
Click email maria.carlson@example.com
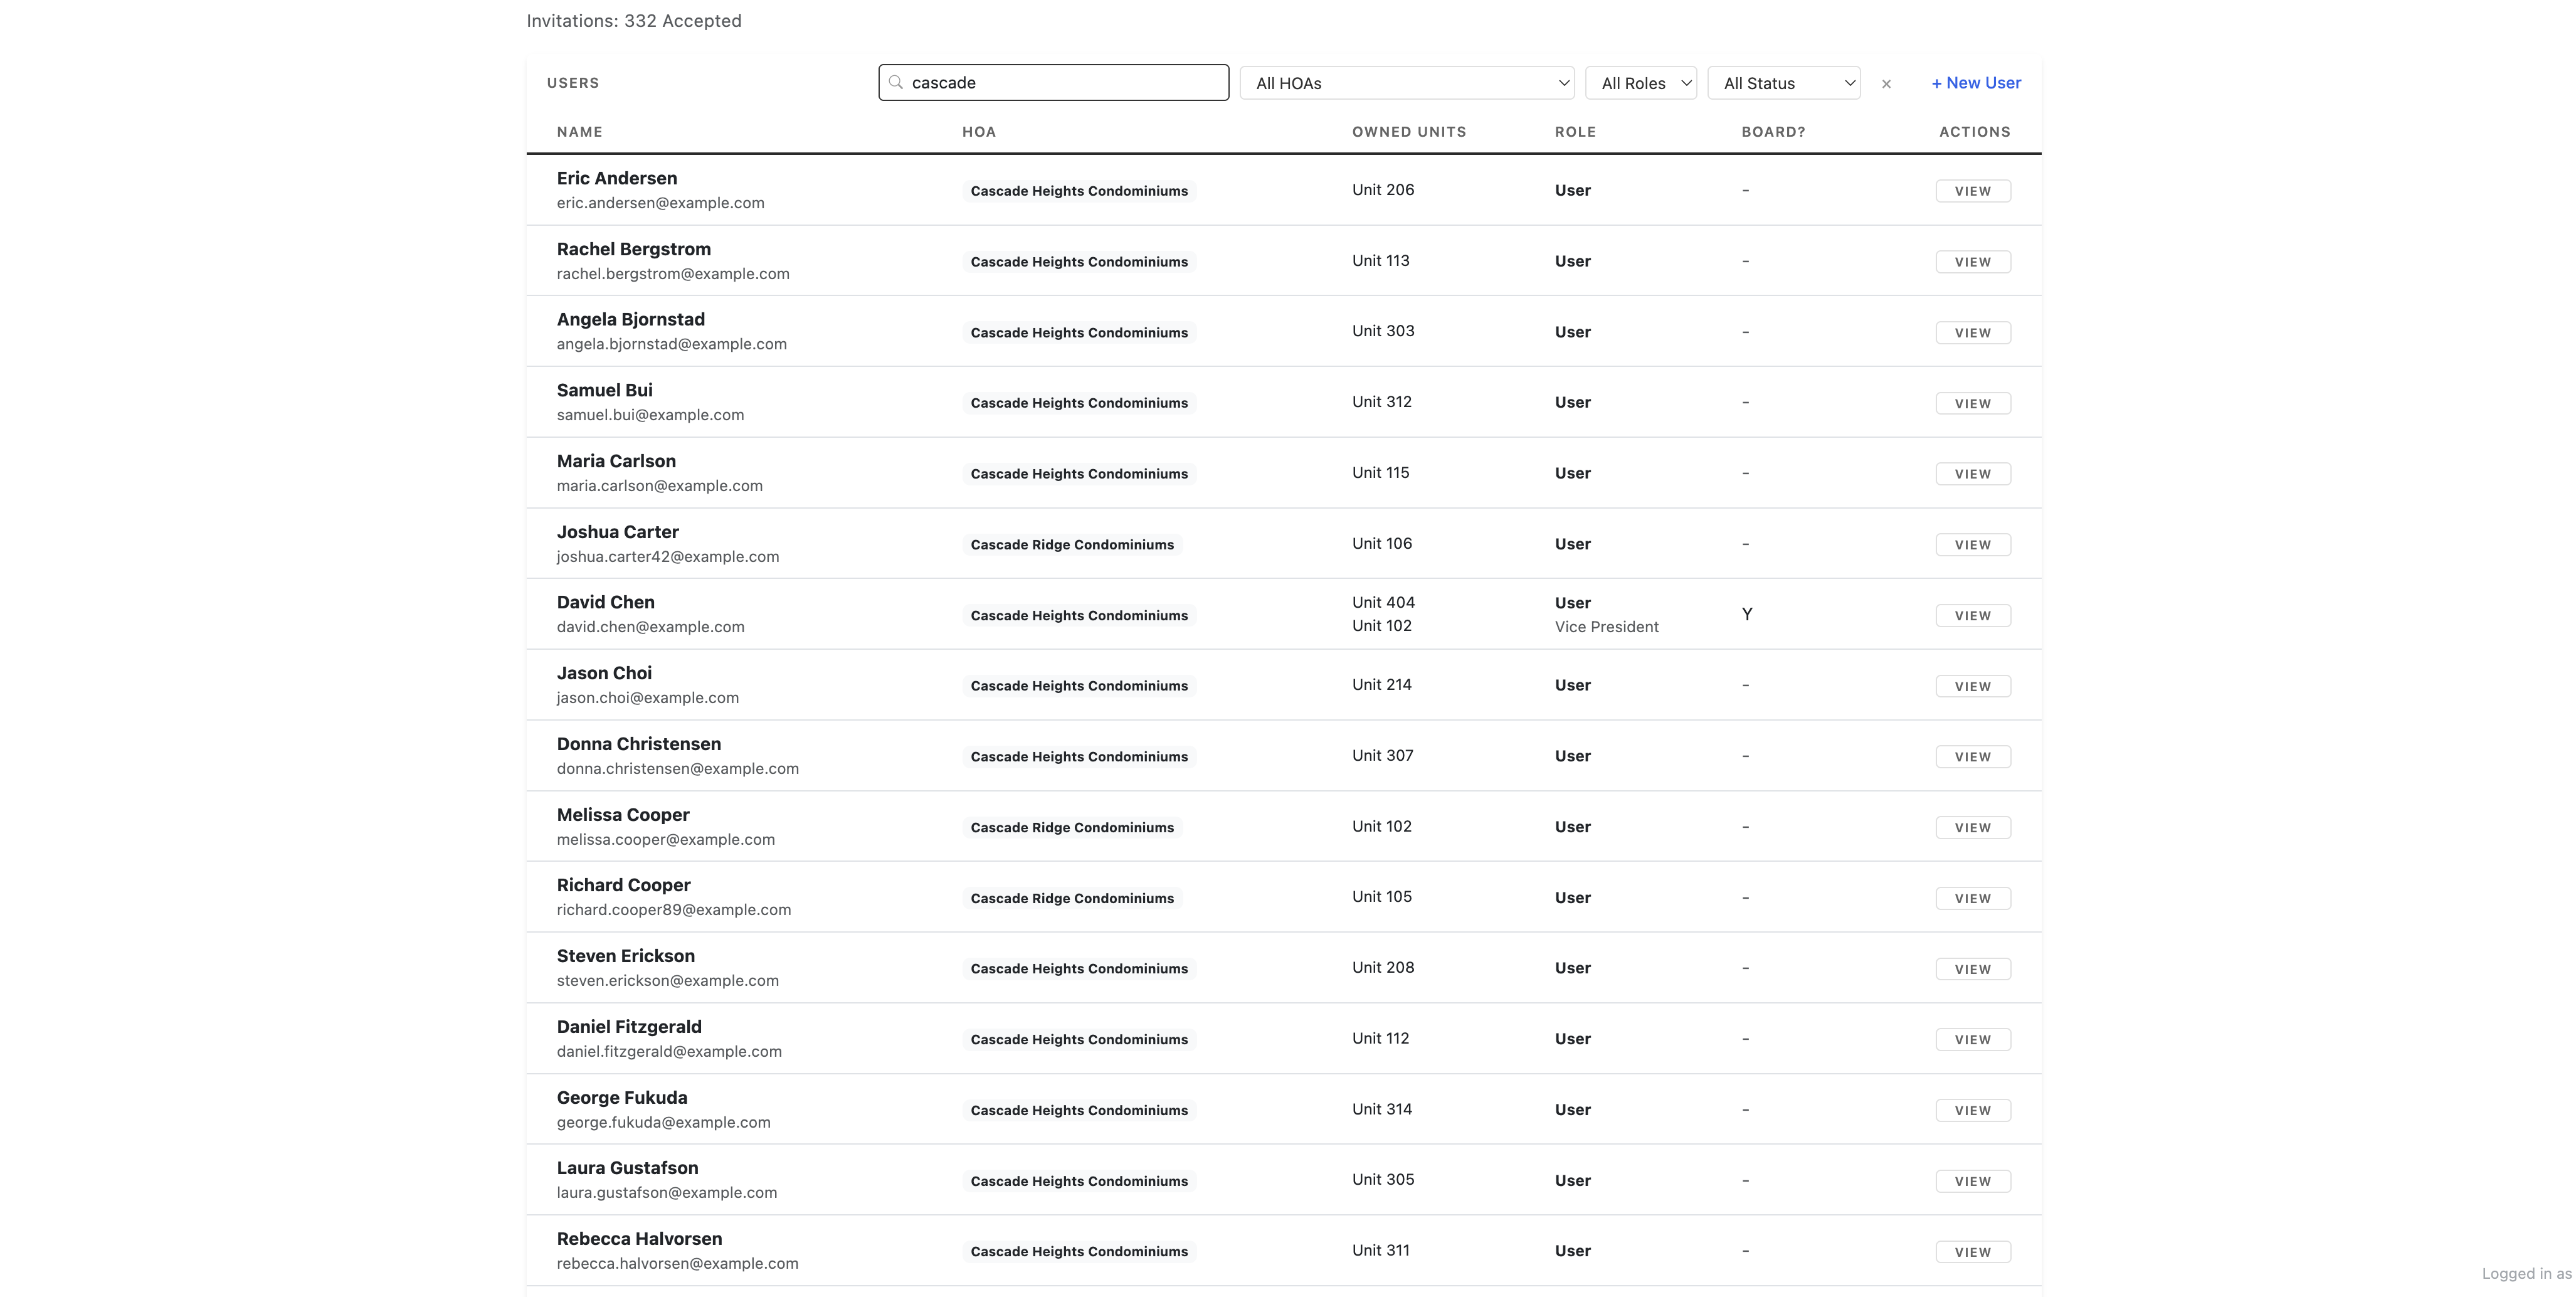(x=660, y=486)
